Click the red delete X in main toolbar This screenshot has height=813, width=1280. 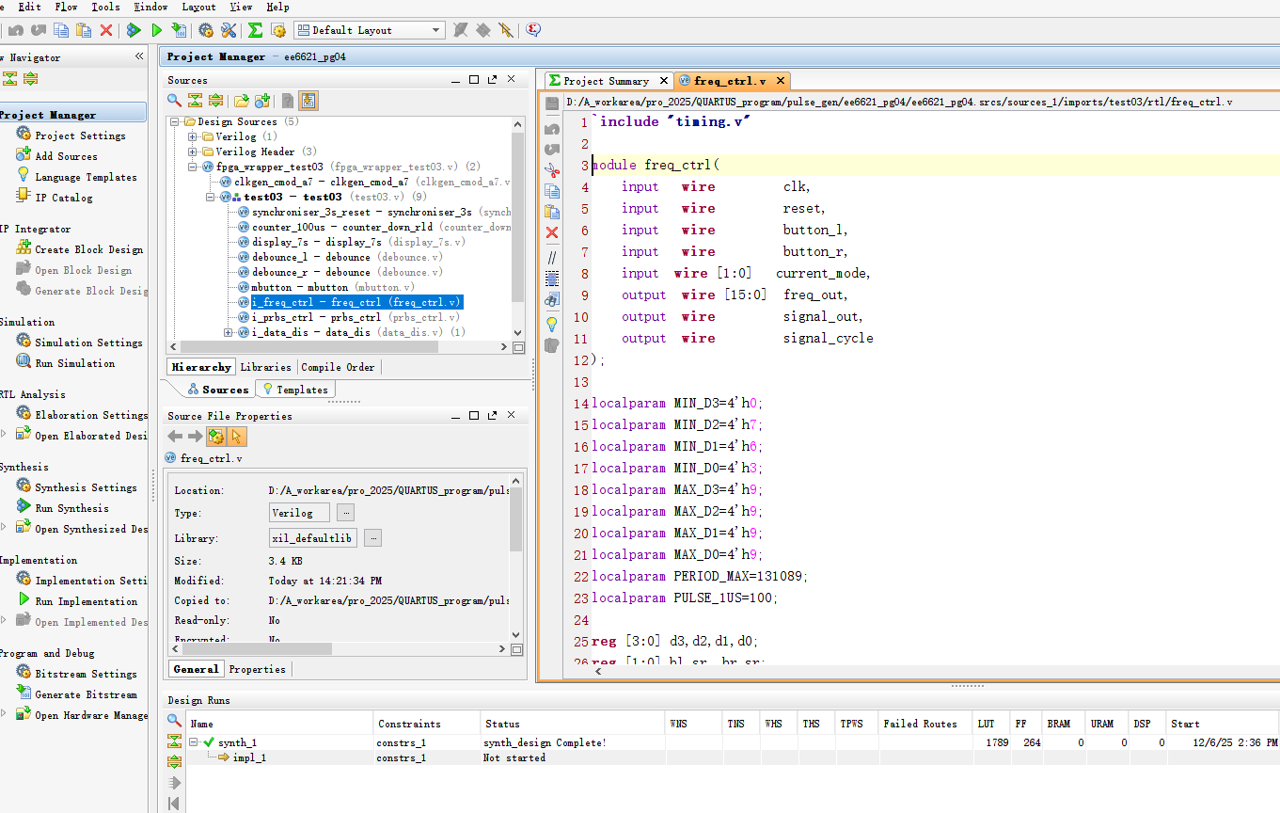pos(106,30)
